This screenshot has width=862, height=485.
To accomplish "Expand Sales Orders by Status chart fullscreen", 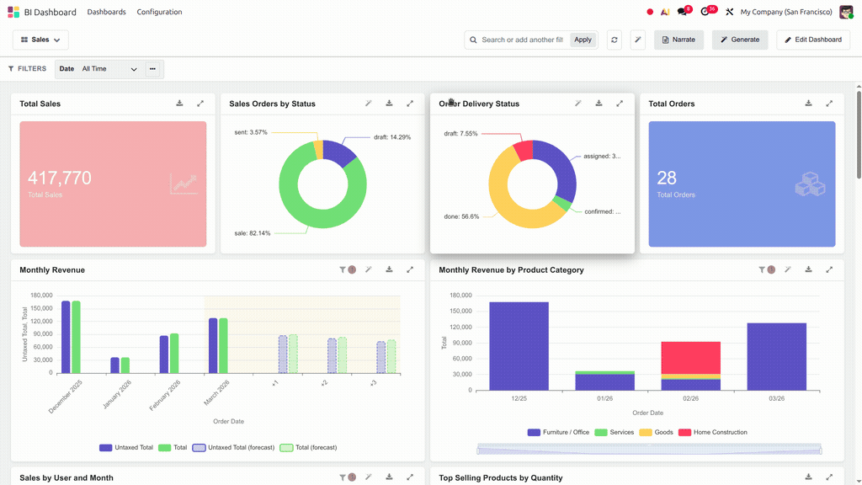I will [410, 104].
